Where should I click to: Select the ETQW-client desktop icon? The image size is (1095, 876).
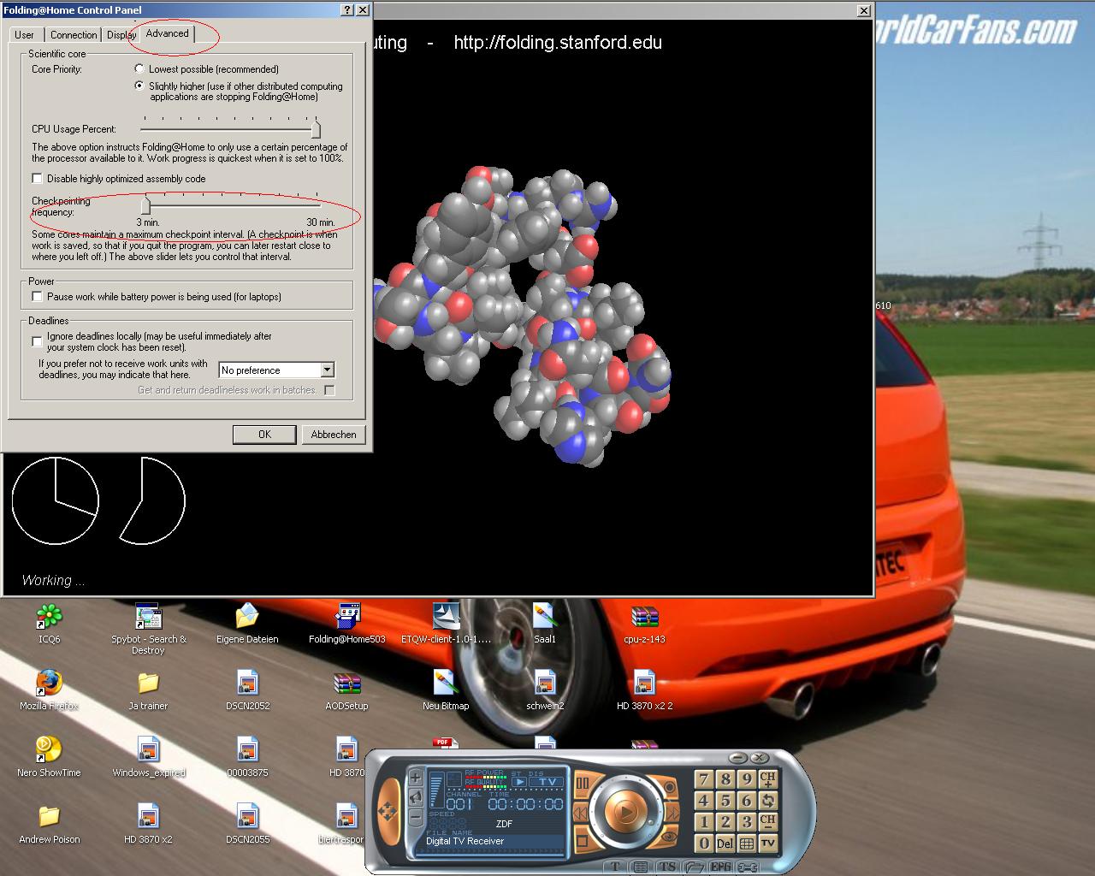point(446,624)
